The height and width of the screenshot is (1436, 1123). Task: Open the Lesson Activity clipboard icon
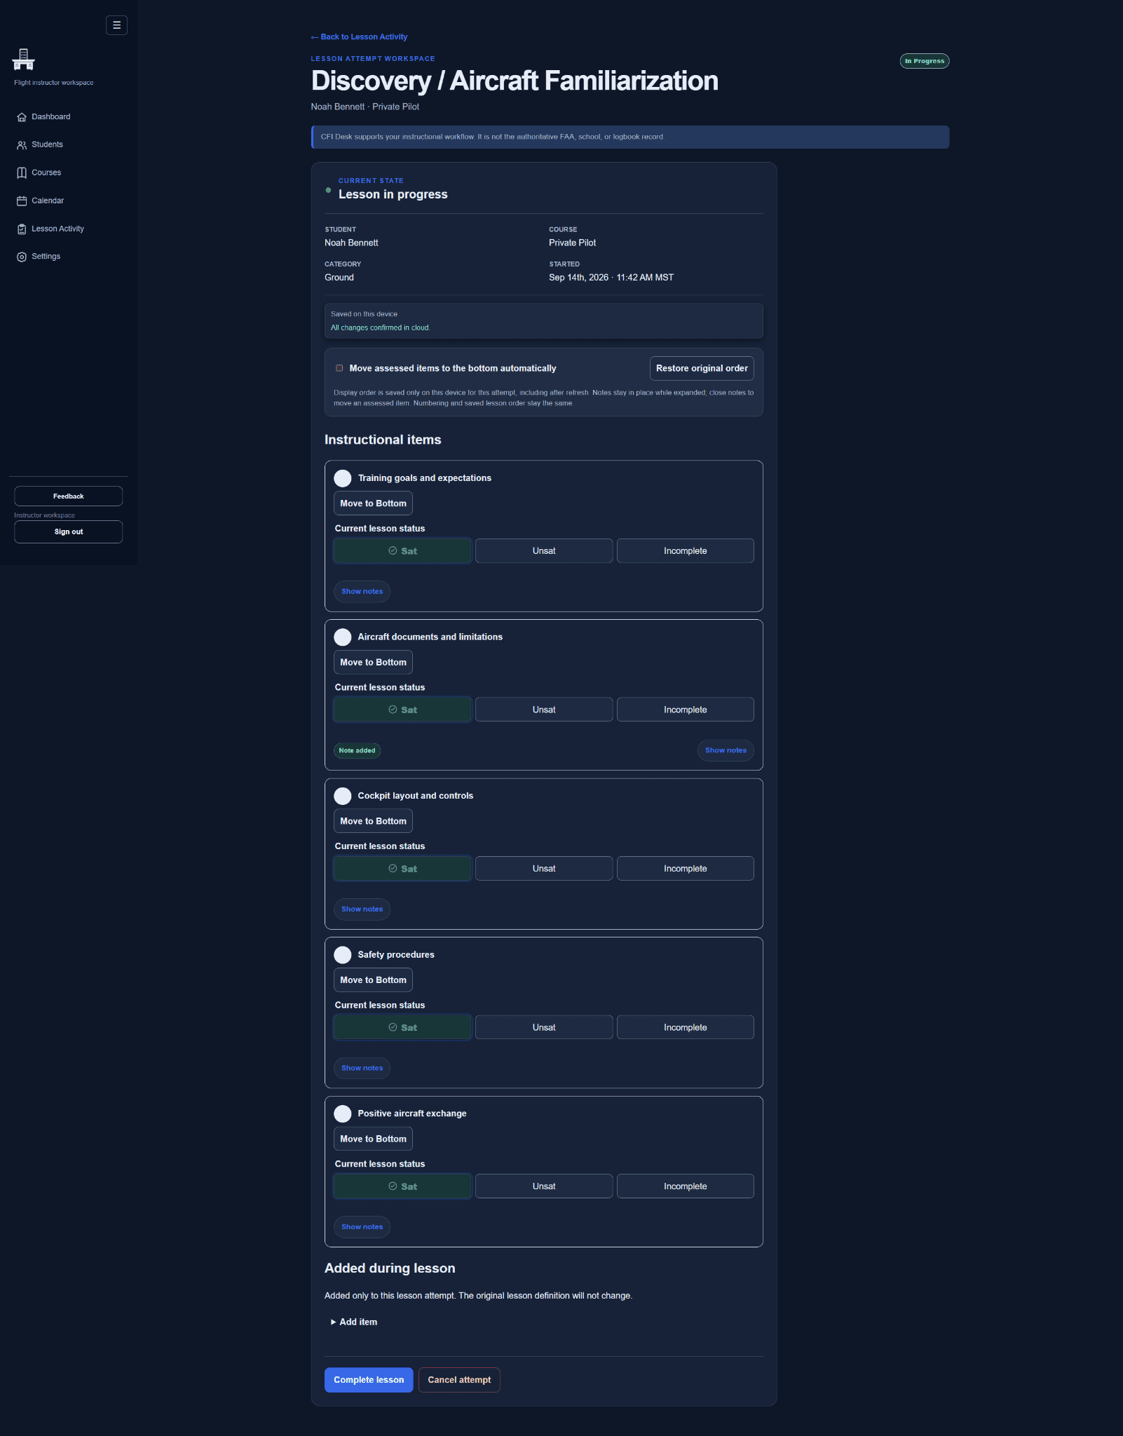tap(22, 229)
